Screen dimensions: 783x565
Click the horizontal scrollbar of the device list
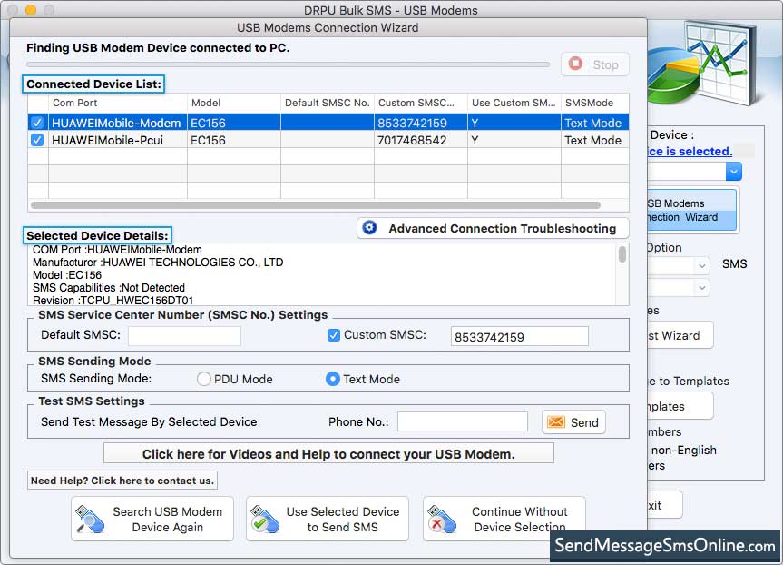[316, 205]
